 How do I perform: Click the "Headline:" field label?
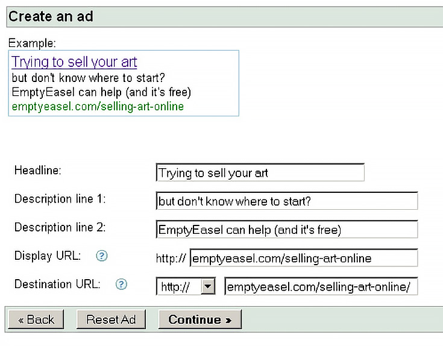coord(37,171)
